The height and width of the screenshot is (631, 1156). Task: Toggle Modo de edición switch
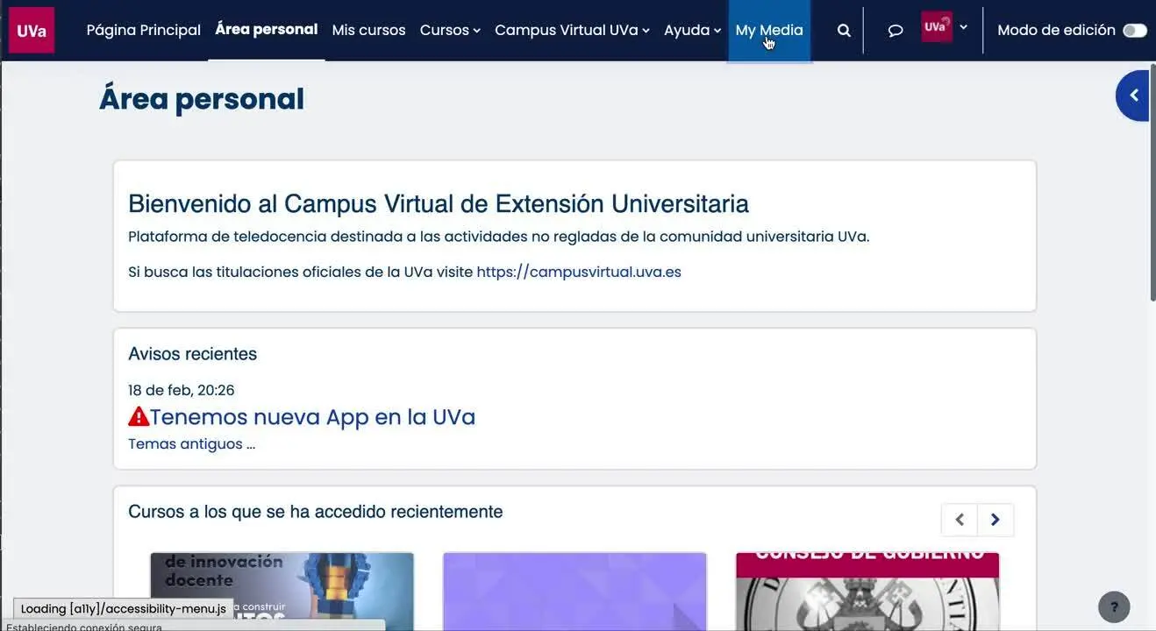(x=1134, y=30)
